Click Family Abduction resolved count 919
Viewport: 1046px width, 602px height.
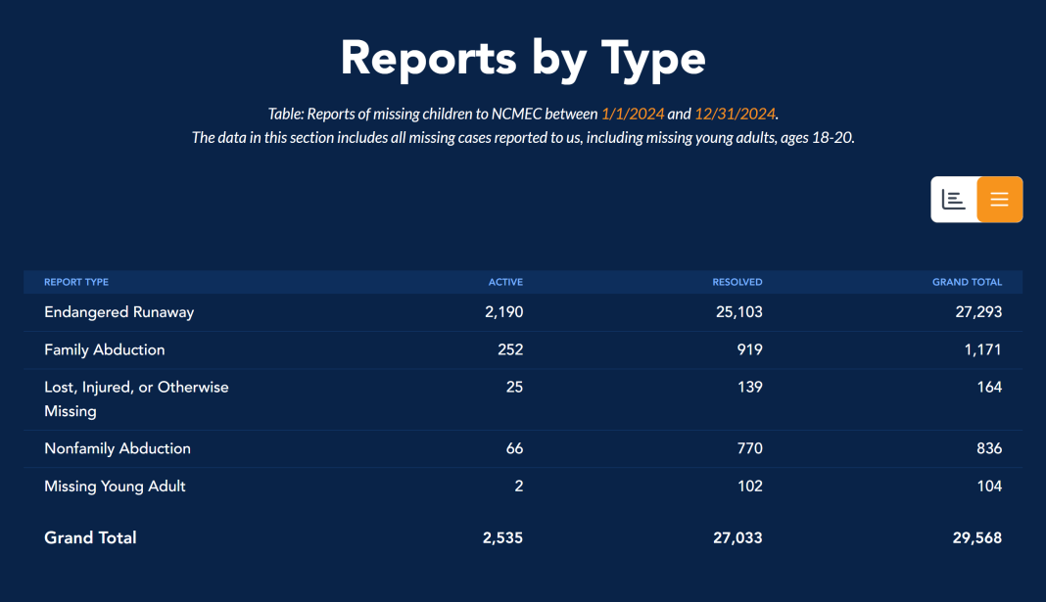point(749,349)
